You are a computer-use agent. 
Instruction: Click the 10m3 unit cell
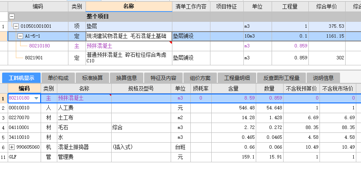pyautogui.click(x=257, y=36)
